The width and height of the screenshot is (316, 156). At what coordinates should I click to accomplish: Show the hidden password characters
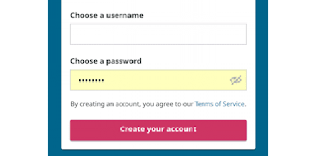[x=236, y=80]
